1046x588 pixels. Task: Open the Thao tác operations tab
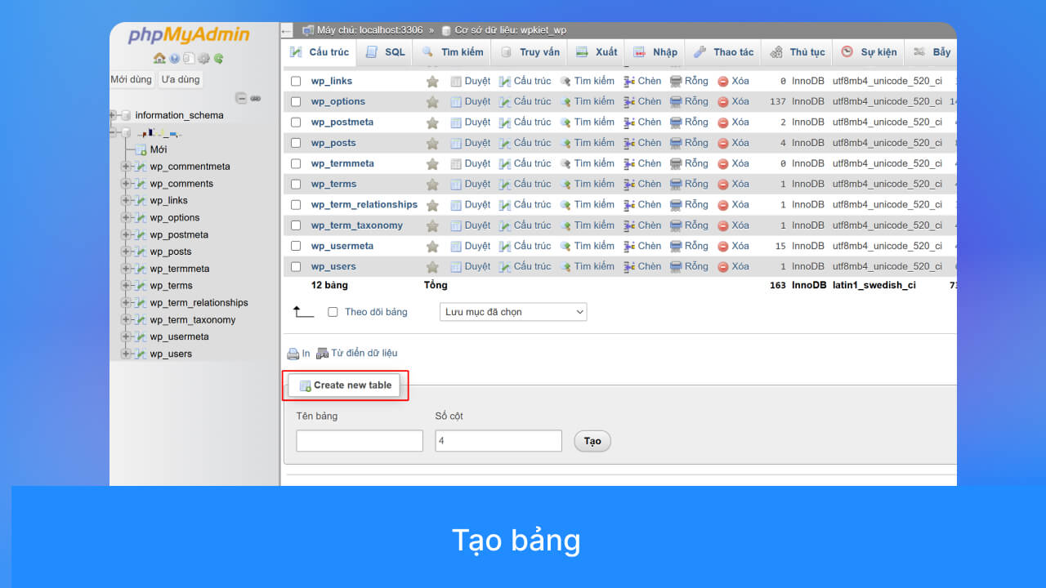pos(723,52)
